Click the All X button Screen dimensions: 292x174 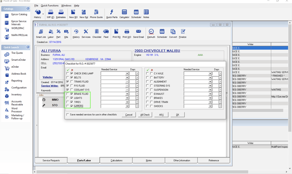click(161, 115)
